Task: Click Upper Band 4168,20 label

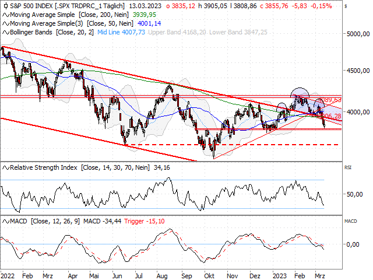Action: tap(177, 33)
